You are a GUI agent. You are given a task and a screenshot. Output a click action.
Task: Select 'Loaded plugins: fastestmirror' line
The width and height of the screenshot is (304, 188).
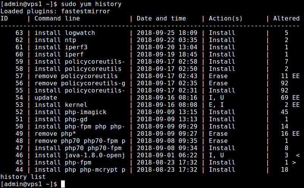tap(55, 11)
